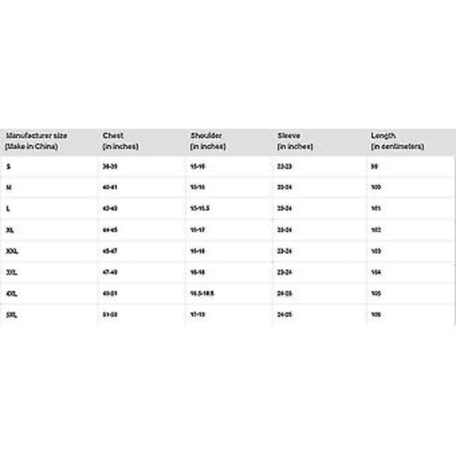456x456 pixels.
Task: Select the length value 104
Action: click(x=376, y=271)
